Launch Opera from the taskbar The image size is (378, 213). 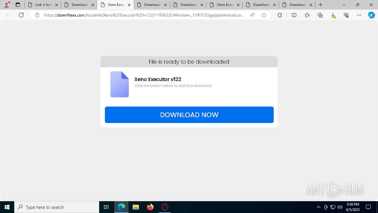pos(165,207)
